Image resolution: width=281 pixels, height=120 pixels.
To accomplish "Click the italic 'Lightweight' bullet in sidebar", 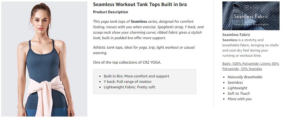I will (x=237, y=88).
